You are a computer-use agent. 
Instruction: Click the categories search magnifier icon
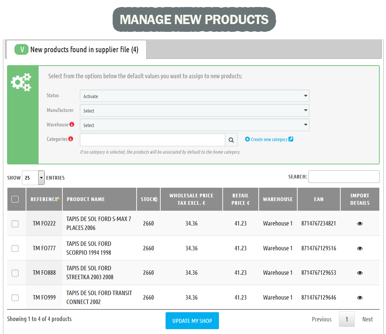(231, 140)
